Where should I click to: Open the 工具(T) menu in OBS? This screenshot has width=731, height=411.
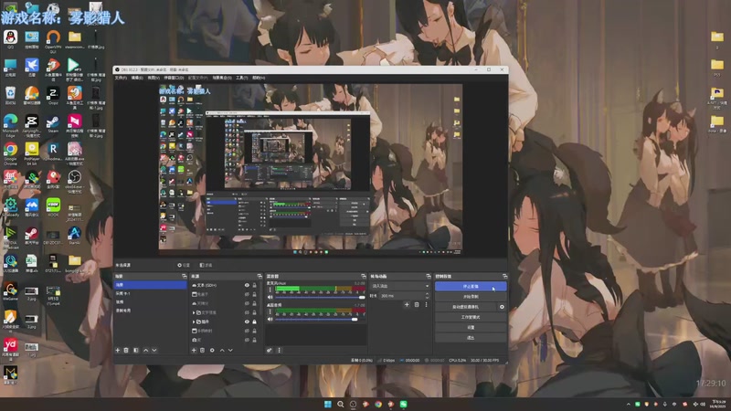tap(241, 78)
